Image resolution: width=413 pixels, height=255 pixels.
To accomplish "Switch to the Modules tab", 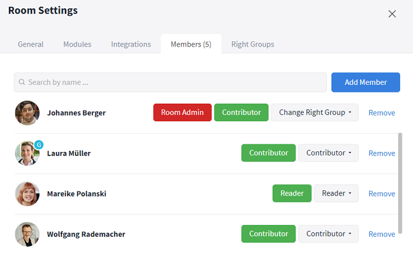I will point(77,44).
